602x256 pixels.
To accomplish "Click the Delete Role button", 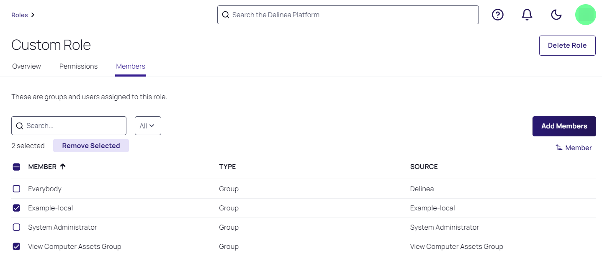I will [x=567, y=45].
